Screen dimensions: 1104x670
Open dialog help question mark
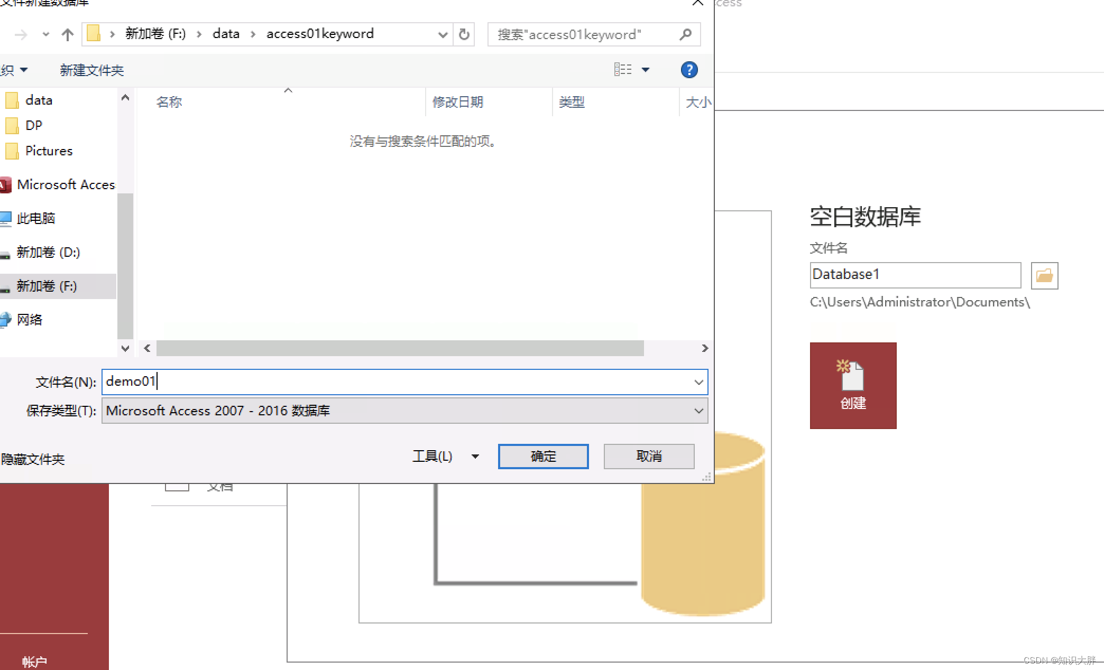(689, 70)
